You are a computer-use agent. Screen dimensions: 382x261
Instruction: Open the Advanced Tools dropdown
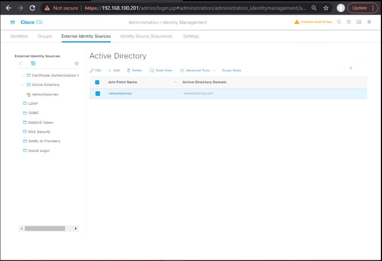click(x=198, y=70)
